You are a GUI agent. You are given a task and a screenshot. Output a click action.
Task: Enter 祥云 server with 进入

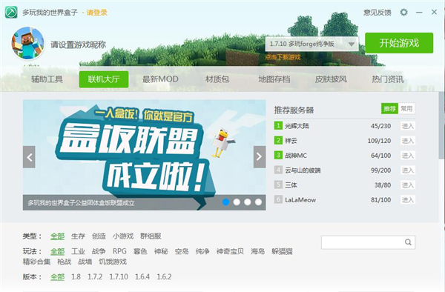(x=407, y=141)
